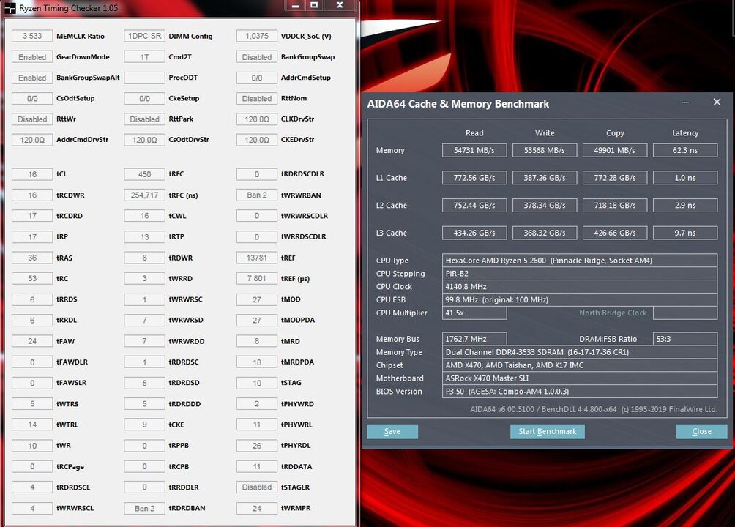This screenshot has height=527, width=735.
Task: Click the CPU Clock 4140.8 MHz field
Action: click(x=580, y=286)
